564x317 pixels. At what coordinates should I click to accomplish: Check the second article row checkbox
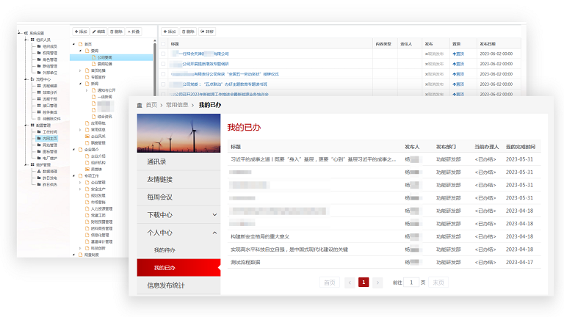coord(164,64)
